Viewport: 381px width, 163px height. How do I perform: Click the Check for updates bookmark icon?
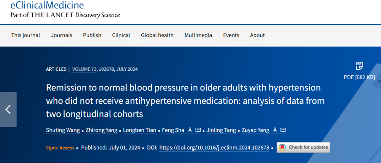click(x=282, y=147)
